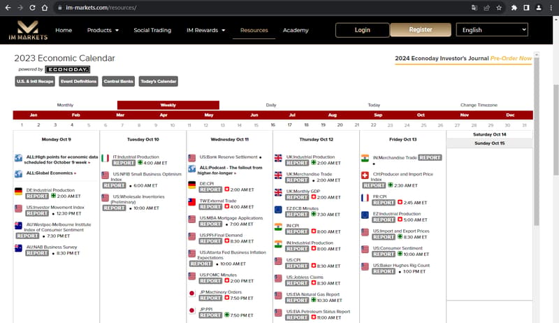Switch to the Weekly calendar view
Image resolution: width=559 pixels, height=323 pixels.
(168, 105)
